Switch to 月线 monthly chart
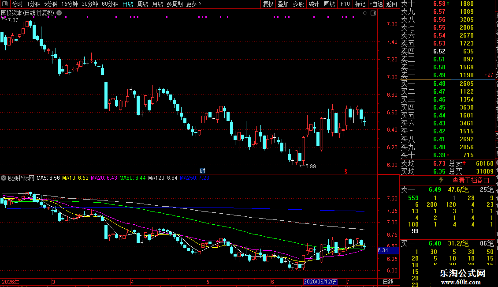Viewport: 498px width, 287px height. (x=157, y=4)
